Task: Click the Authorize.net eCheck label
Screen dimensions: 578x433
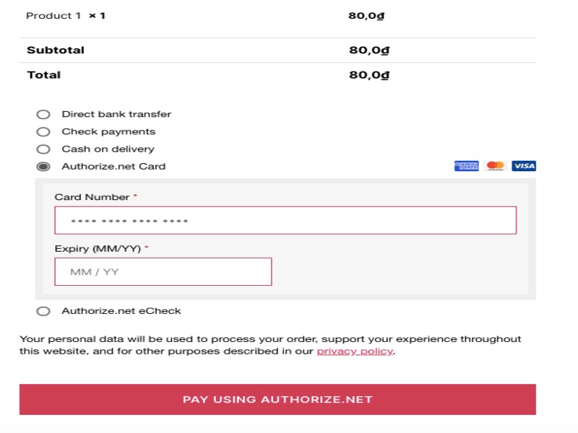Action: 121,311
